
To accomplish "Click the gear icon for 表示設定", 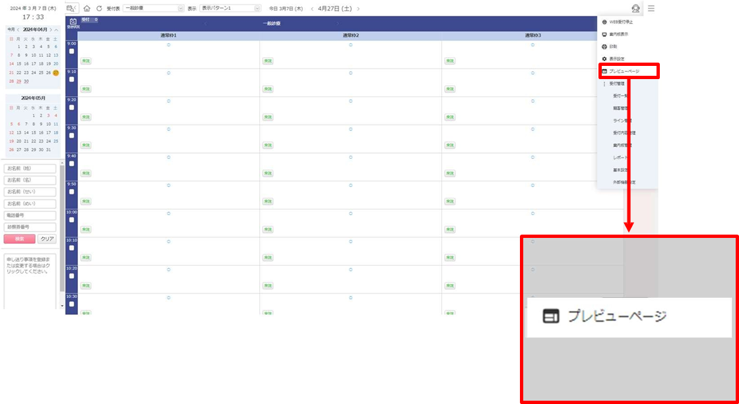I will (x=604, y=59).
